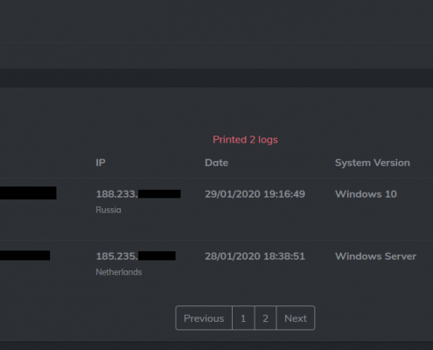Image resolution: width=433 pixels, height=350 pixels.
Task: Click the Printed 2 logs message
Action: [x=245, y=140]
